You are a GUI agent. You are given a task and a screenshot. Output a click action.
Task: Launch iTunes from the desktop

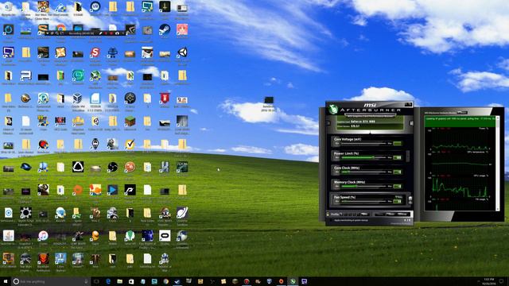point(43,236)
